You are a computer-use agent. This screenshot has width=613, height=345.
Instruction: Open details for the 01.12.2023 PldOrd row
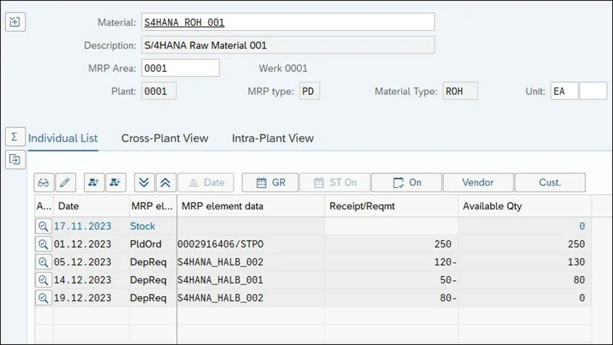click(43, 244)
